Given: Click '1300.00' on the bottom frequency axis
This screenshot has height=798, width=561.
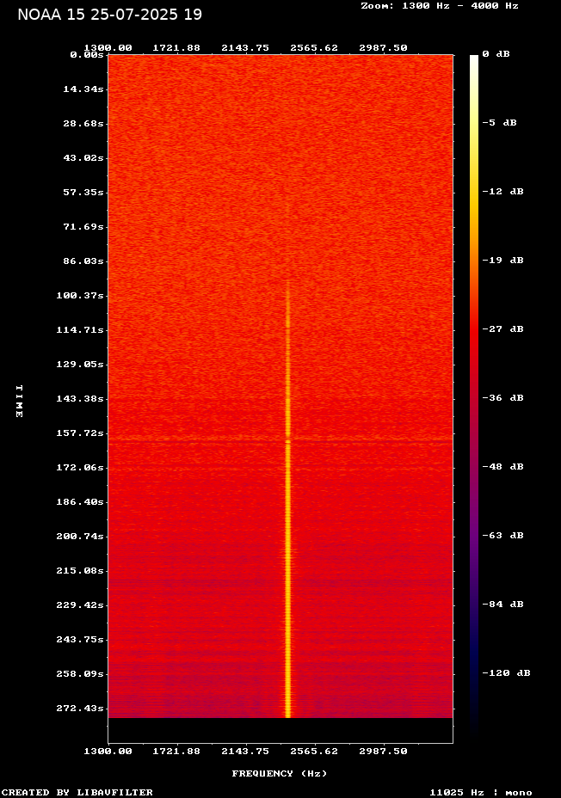Looking at the screenshot, I should [108, 752].
